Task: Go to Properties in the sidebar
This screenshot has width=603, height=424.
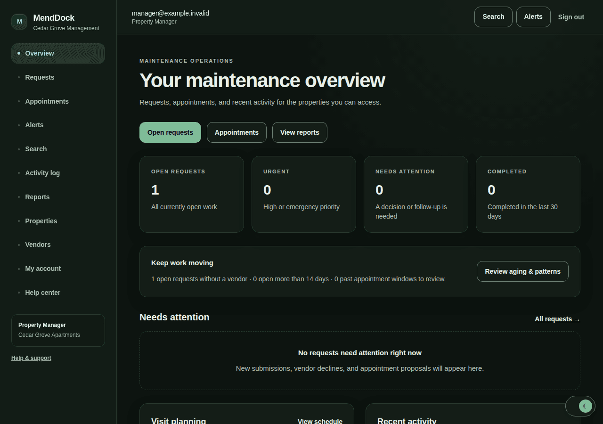Action: coord(58,221)
